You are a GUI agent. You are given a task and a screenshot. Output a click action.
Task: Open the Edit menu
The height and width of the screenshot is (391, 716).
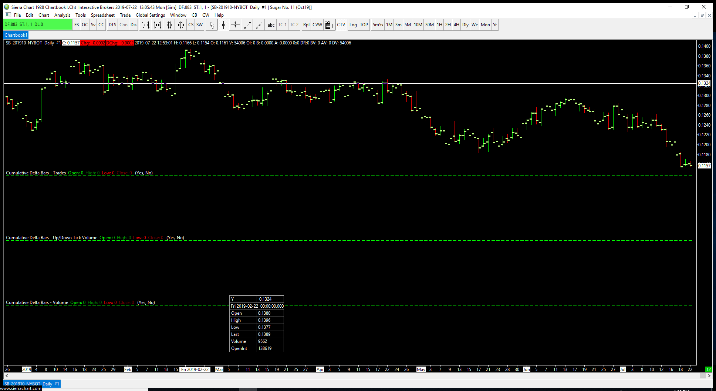[30, 15]
